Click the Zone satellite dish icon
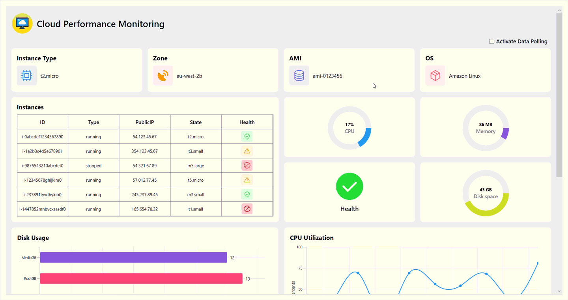 click(163, 76)
